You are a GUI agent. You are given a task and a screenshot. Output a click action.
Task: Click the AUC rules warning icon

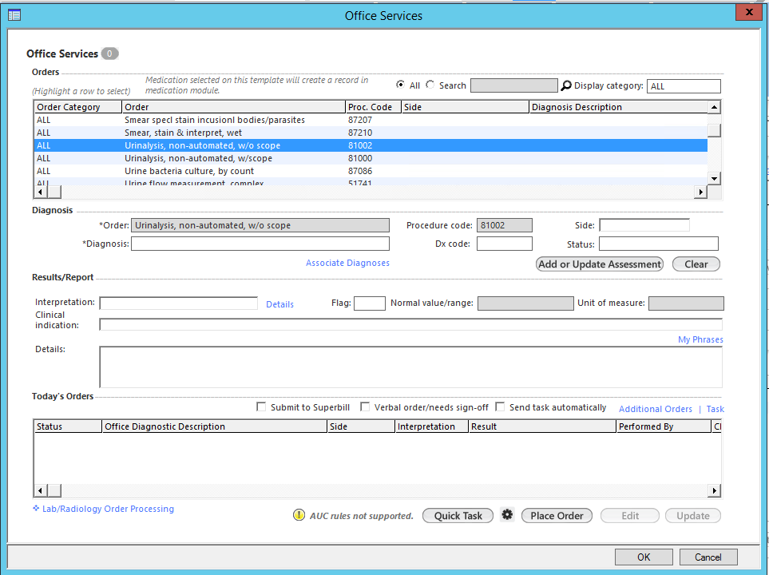[x=299, y=515]
